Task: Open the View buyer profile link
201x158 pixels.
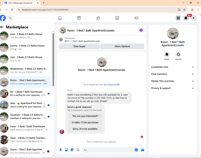Action: pyautogui.click(x=111, y=84)
